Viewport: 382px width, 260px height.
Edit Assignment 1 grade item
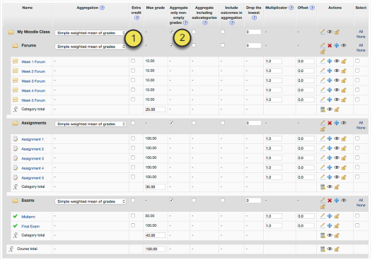(323, 138)
